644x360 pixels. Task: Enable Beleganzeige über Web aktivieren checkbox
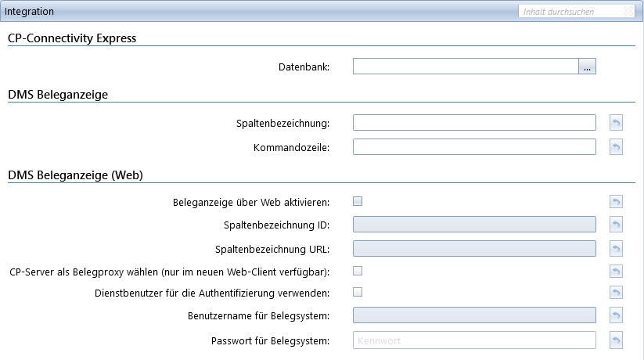click(x=358, y=201)
